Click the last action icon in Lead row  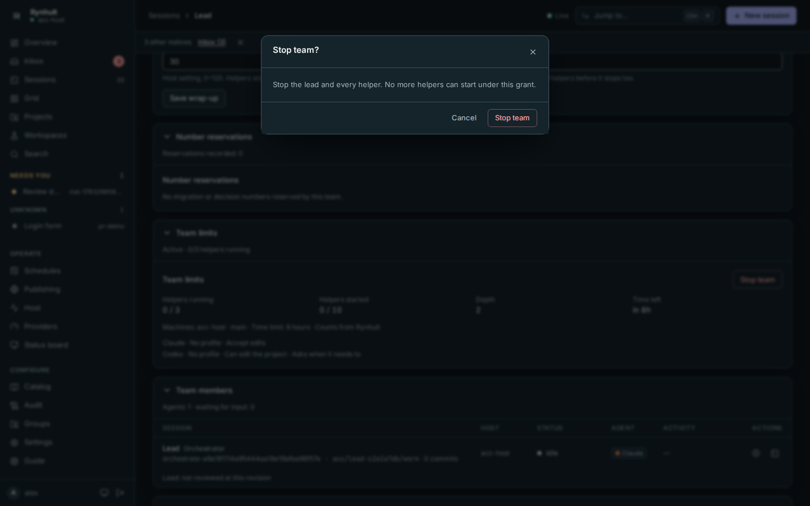[775, 453]
